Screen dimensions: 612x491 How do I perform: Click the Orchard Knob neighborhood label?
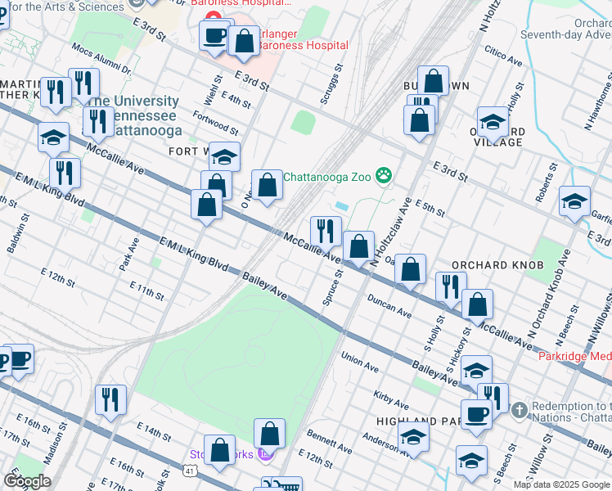tap(497, 265)
